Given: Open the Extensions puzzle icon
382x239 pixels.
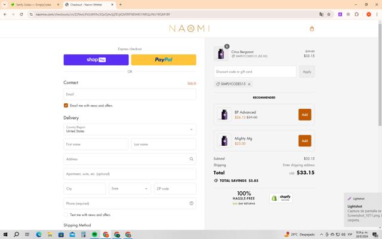Looking at the screenshot, I should pyautogui.click(x=357, y=14).
